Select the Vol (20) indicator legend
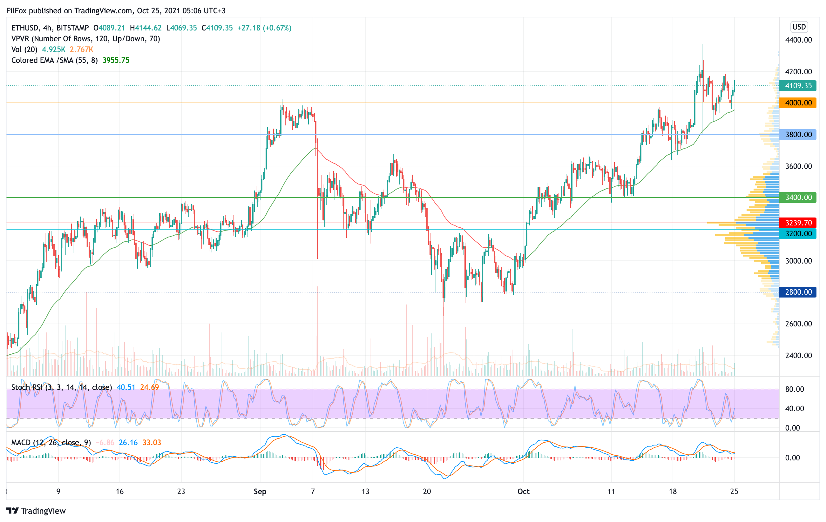The width and height of the screenshot is (826, 522). tap(24, 49)
